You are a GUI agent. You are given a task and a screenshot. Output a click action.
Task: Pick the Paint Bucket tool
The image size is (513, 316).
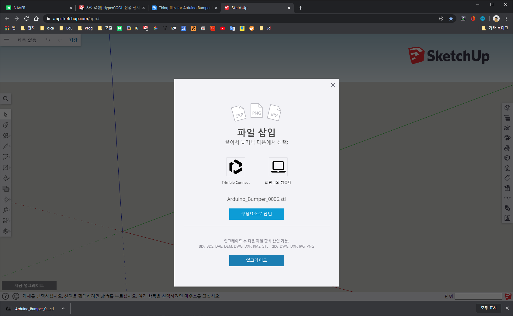tap(5, 136)
